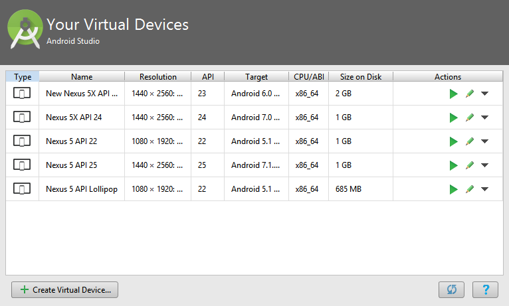Select the 'Nexus 5X API 24' name cell
The image size is (509, 306).
82,117
